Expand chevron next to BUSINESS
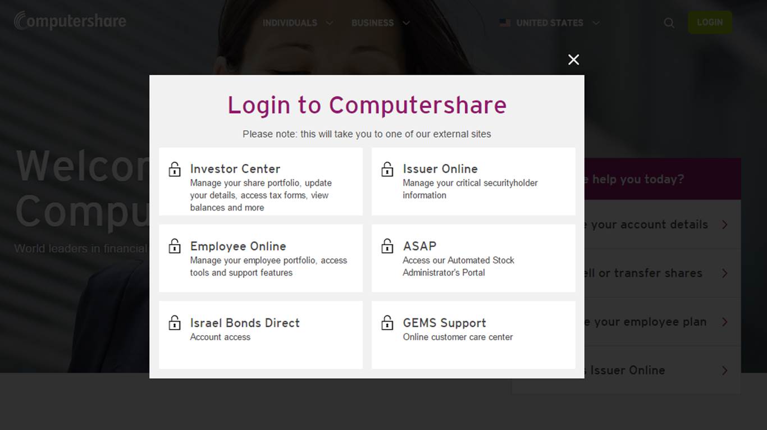767x430 pixels. [x=406, y=23]
